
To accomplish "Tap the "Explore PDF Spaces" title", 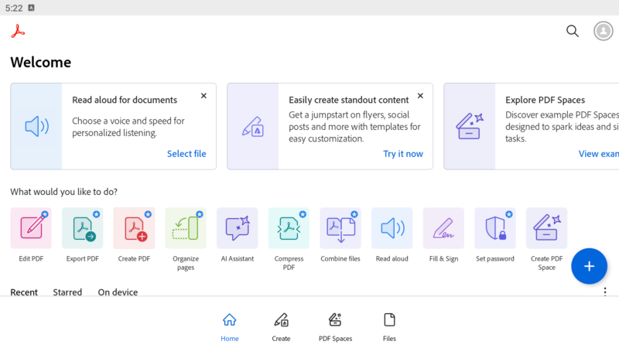I will (545, 100).
